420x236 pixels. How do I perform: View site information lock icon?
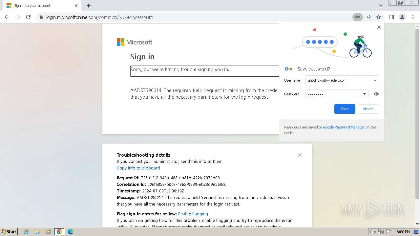41,17
